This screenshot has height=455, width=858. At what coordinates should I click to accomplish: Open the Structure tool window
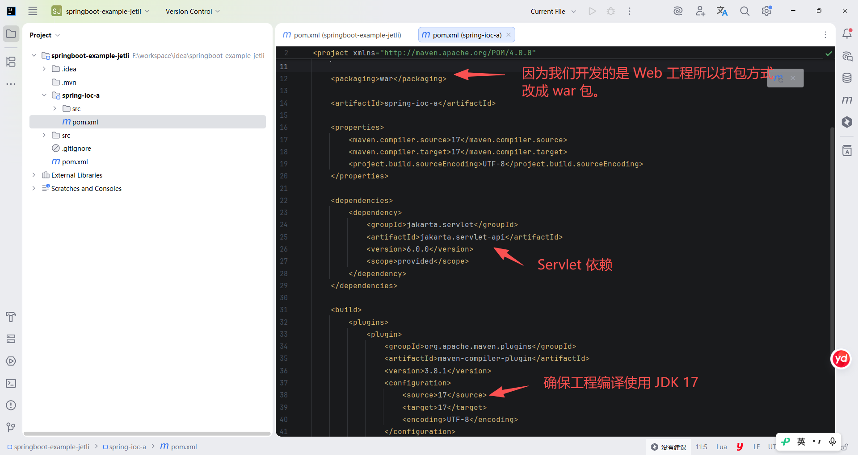pos(11,62)
